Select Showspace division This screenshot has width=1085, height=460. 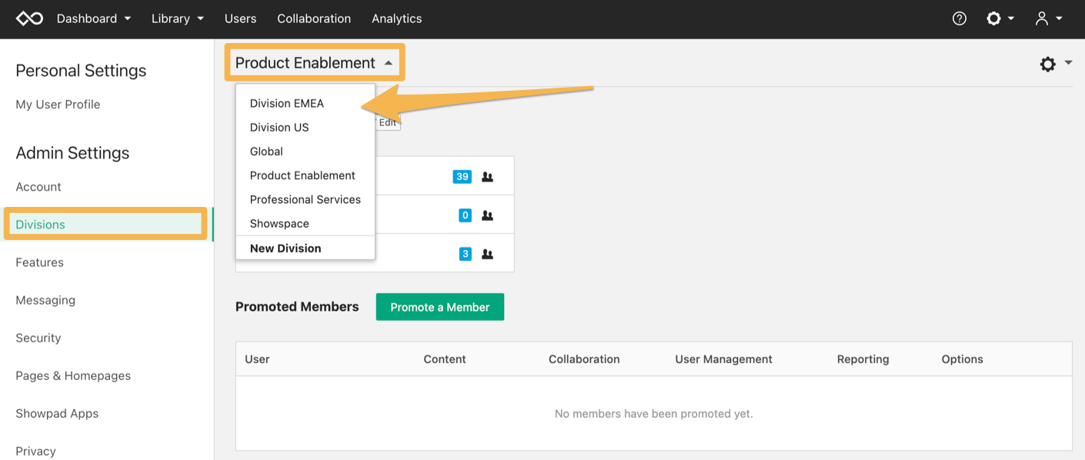coord(305,223)
